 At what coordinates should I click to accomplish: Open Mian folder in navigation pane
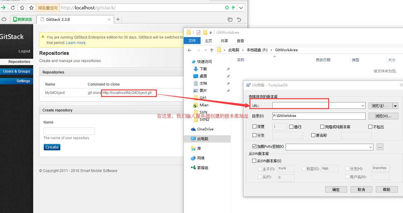pos(204,105)
